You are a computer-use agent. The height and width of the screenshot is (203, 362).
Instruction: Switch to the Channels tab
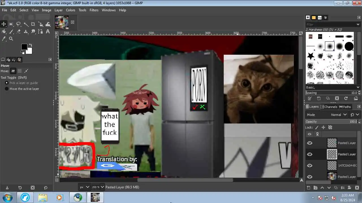click(329, 107)
